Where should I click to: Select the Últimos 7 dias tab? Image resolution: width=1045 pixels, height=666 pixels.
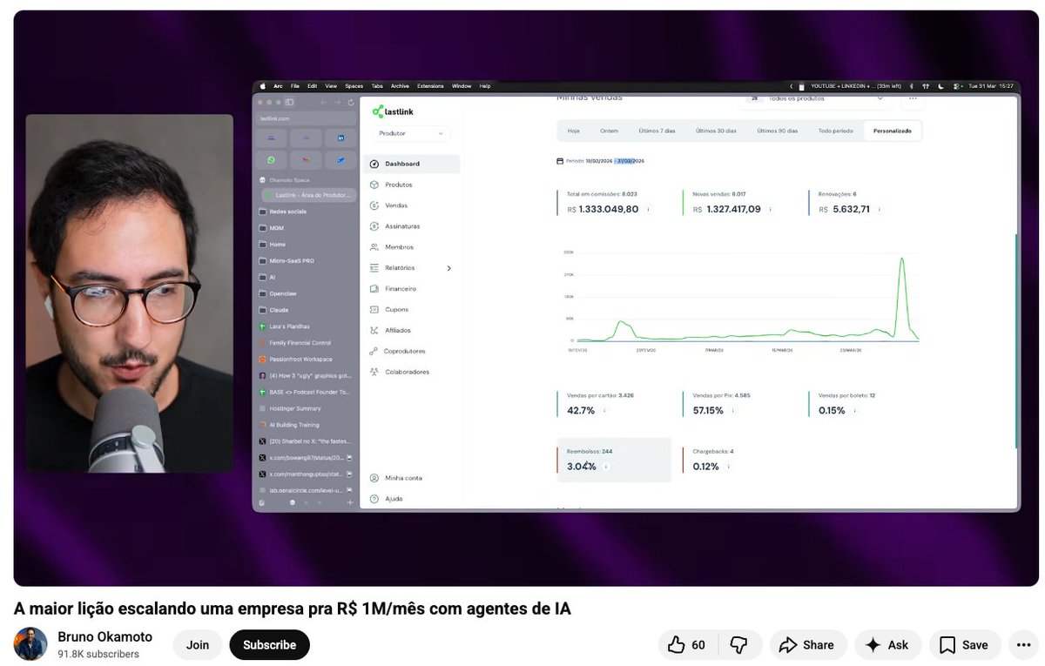pos(657,131)
